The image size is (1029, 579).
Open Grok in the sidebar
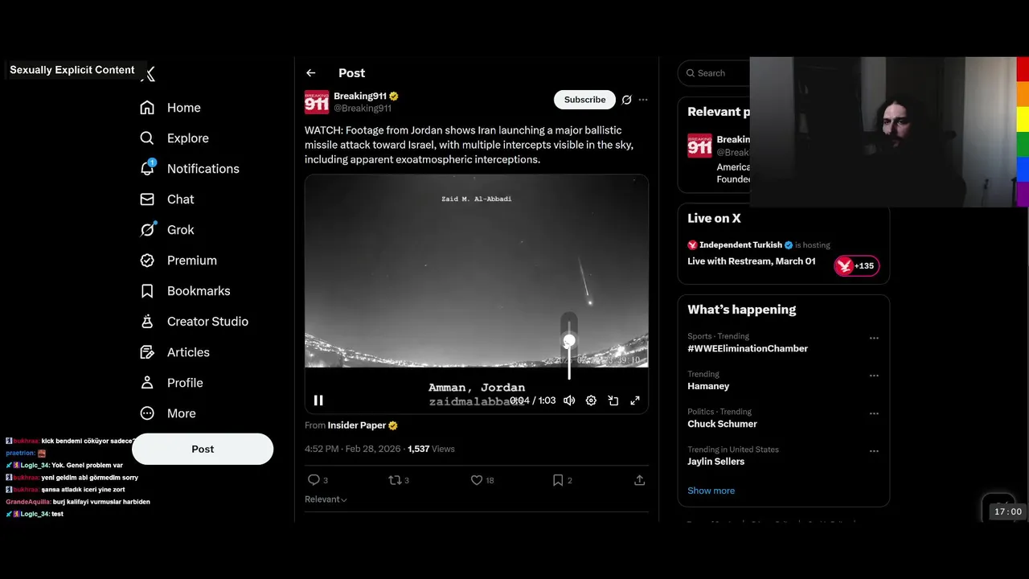pyautogui.click(x=167, y=230)
